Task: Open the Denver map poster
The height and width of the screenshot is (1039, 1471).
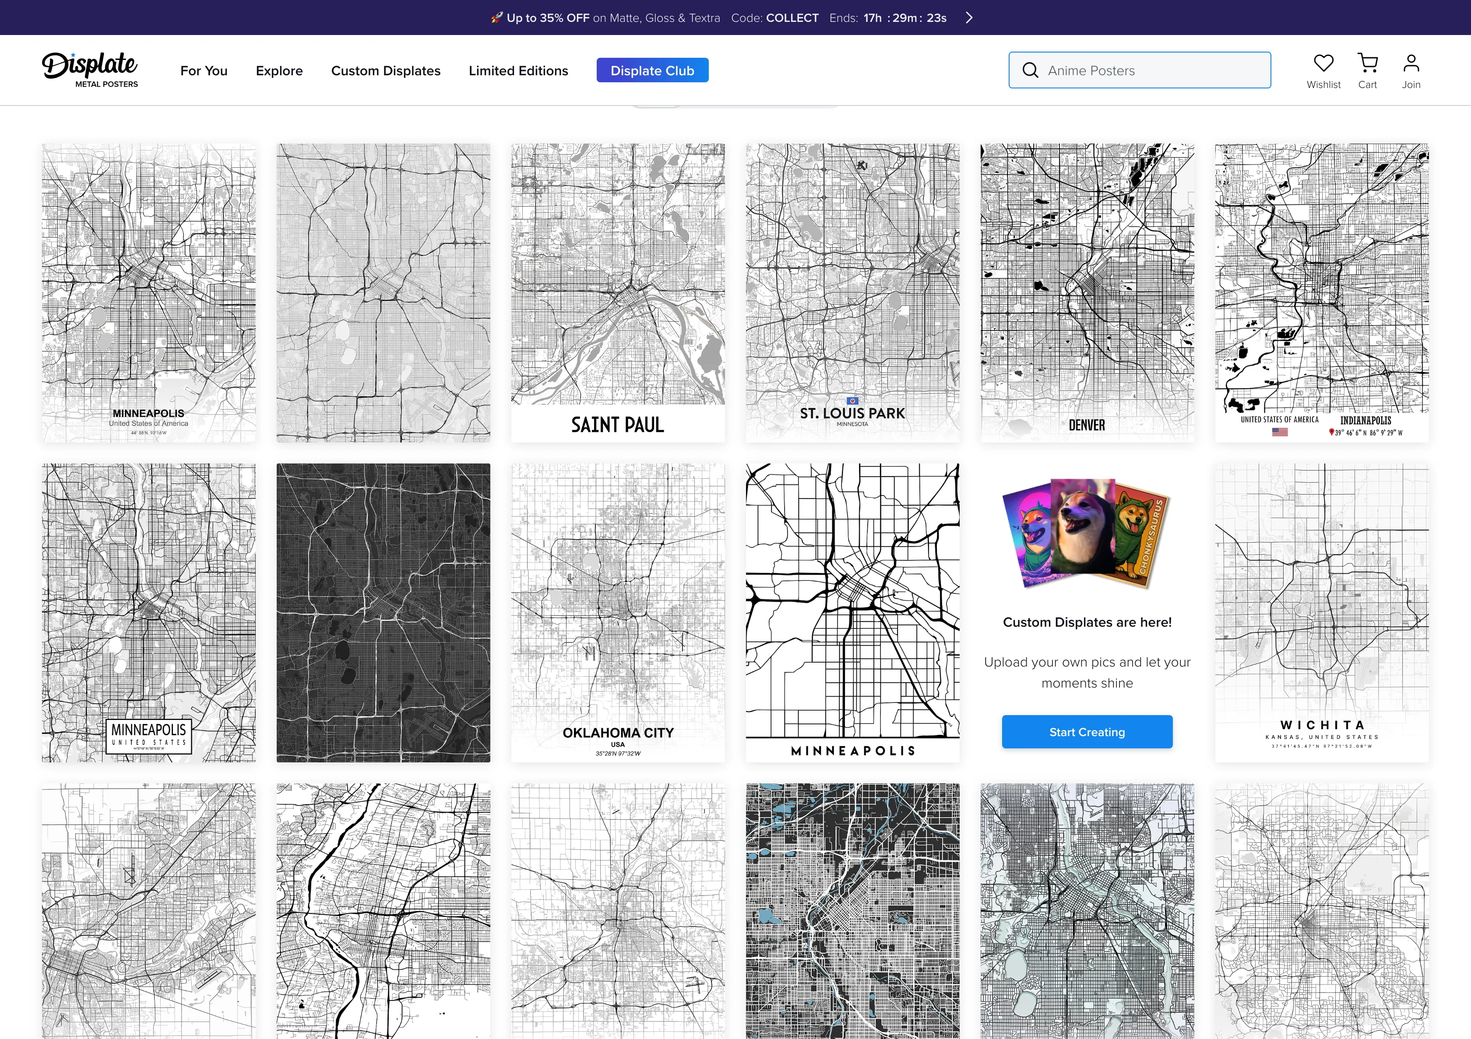Action: (1087, 293)
